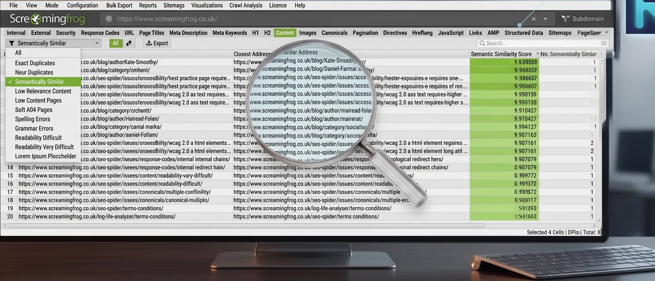Select row 19 seo-spider/terms-conditions/ address

coord(91,208)
